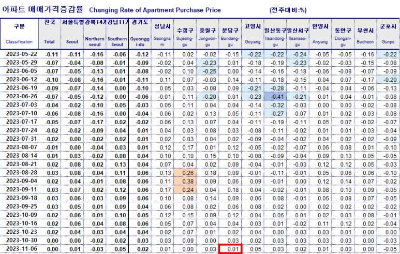Select the -0.20 Gunpo cell for 2023-06-12

coord(388,80)
